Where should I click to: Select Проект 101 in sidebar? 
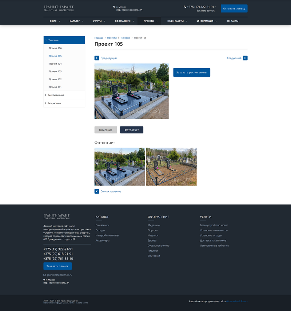tap(55, 87)
